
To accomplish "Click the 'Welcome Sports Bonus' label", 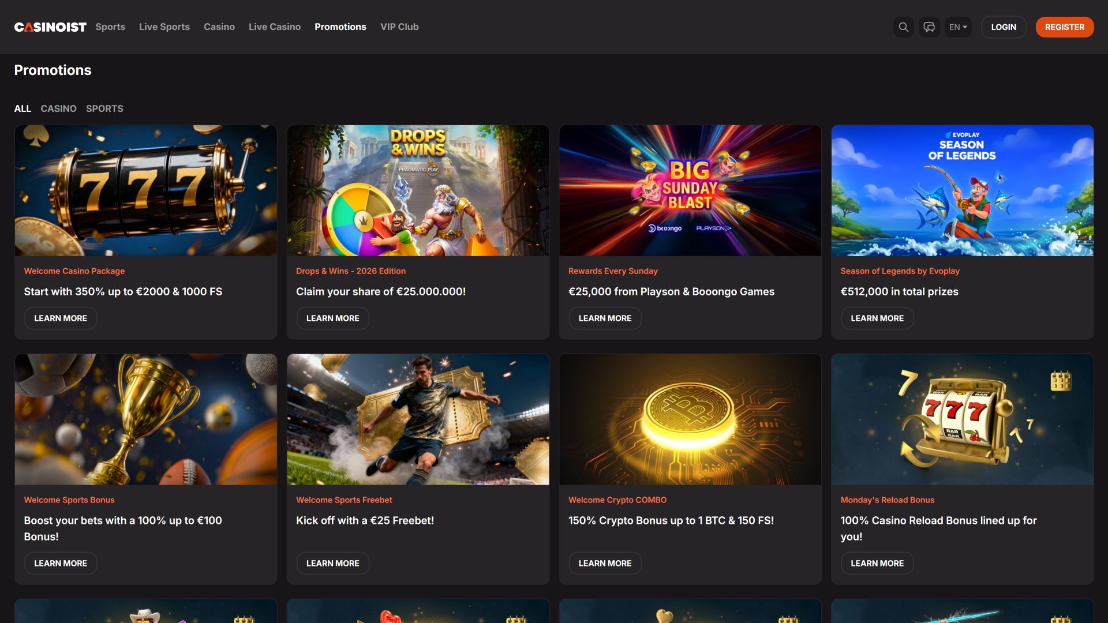I will 69,500.
